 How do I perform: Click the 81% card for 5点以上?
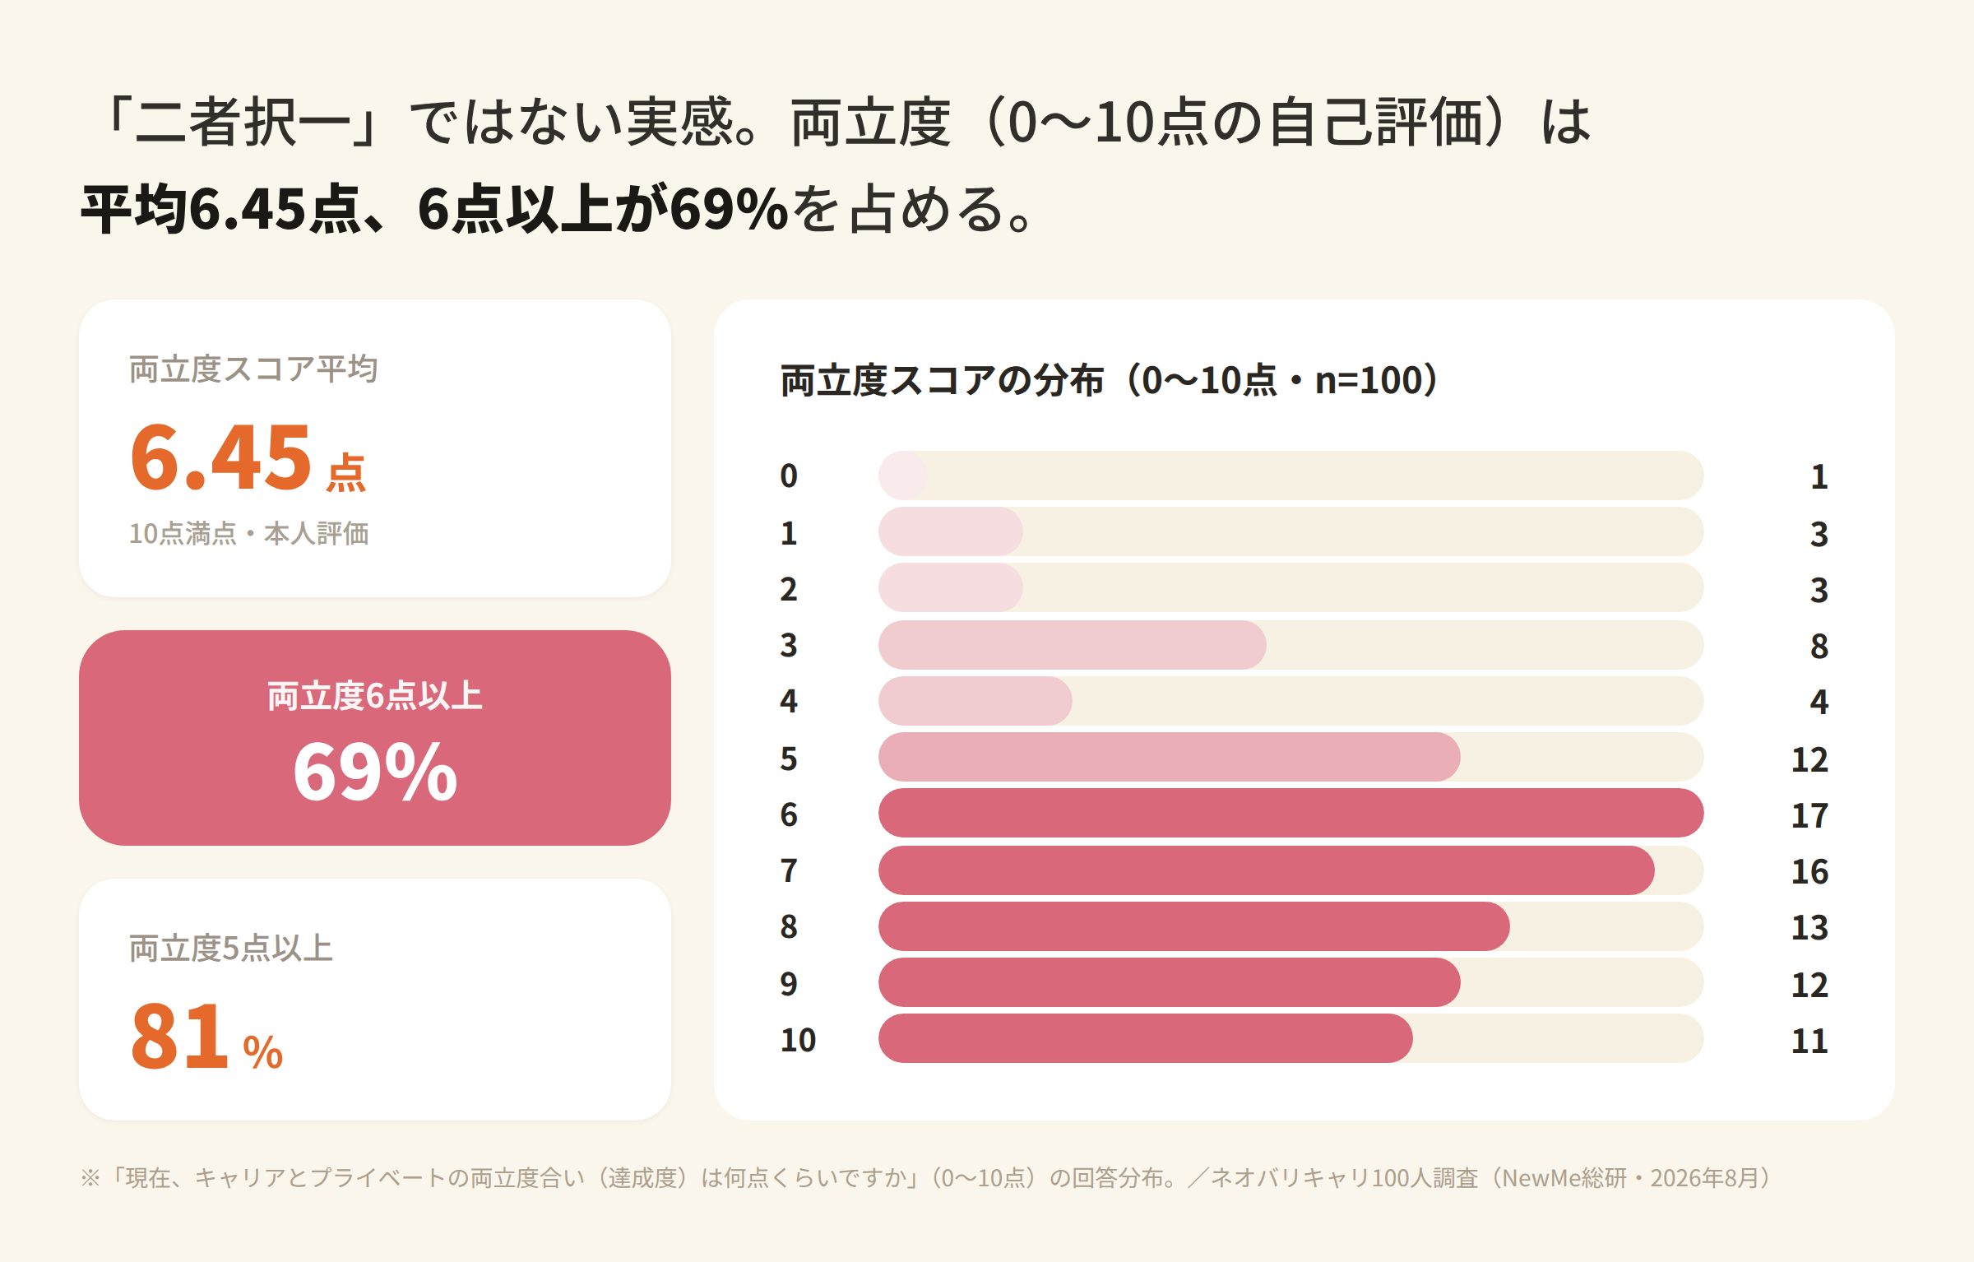point(375,1000)
